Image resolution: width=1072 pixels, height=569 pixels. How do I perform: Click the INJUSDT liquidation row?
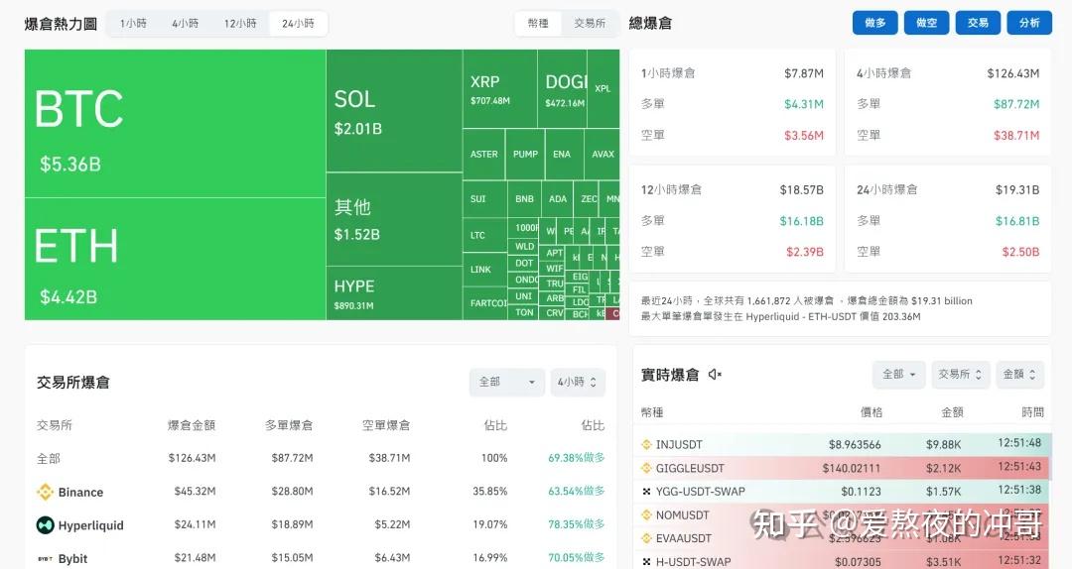tap(843, 445)
